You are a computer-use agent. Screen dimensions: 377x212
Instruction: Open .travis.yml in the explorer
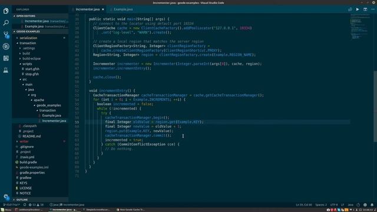pos(27,157)
